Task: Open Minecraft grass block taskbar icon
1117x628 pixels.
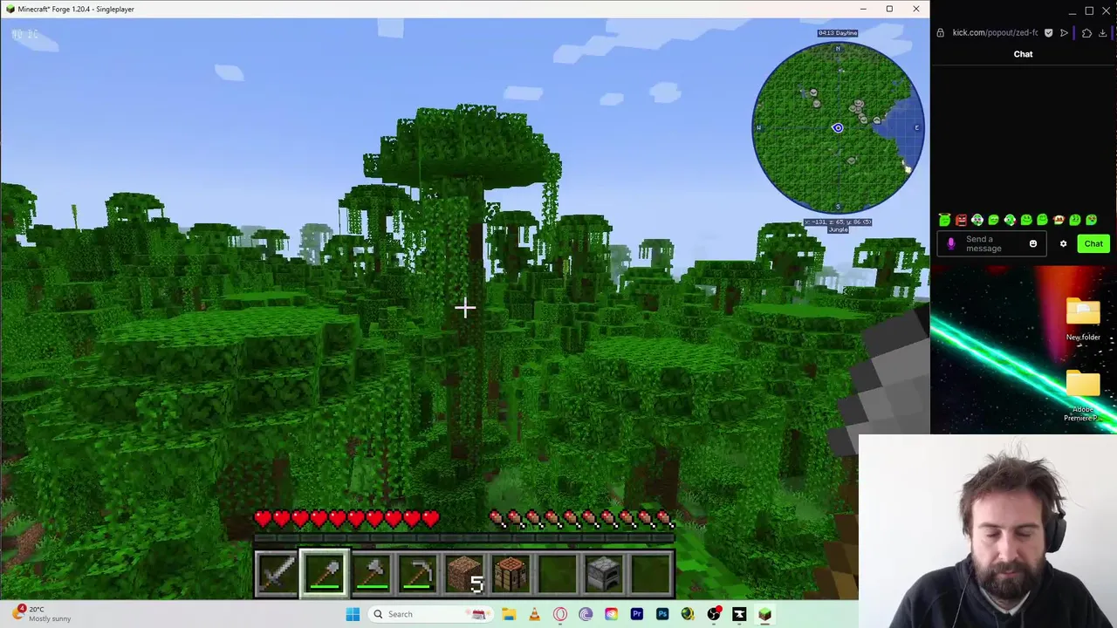Action: point(764,614)
